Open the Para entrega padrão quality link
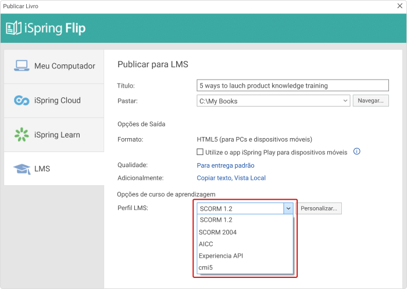The image size is (407, 289). [x=226, y=165]
